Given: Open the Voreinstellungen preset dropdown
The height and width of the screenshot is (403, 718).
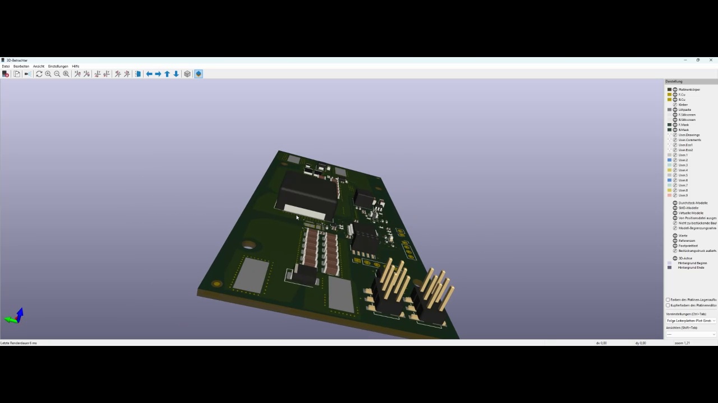Looking at the screenshot, I should coord(691,321).
